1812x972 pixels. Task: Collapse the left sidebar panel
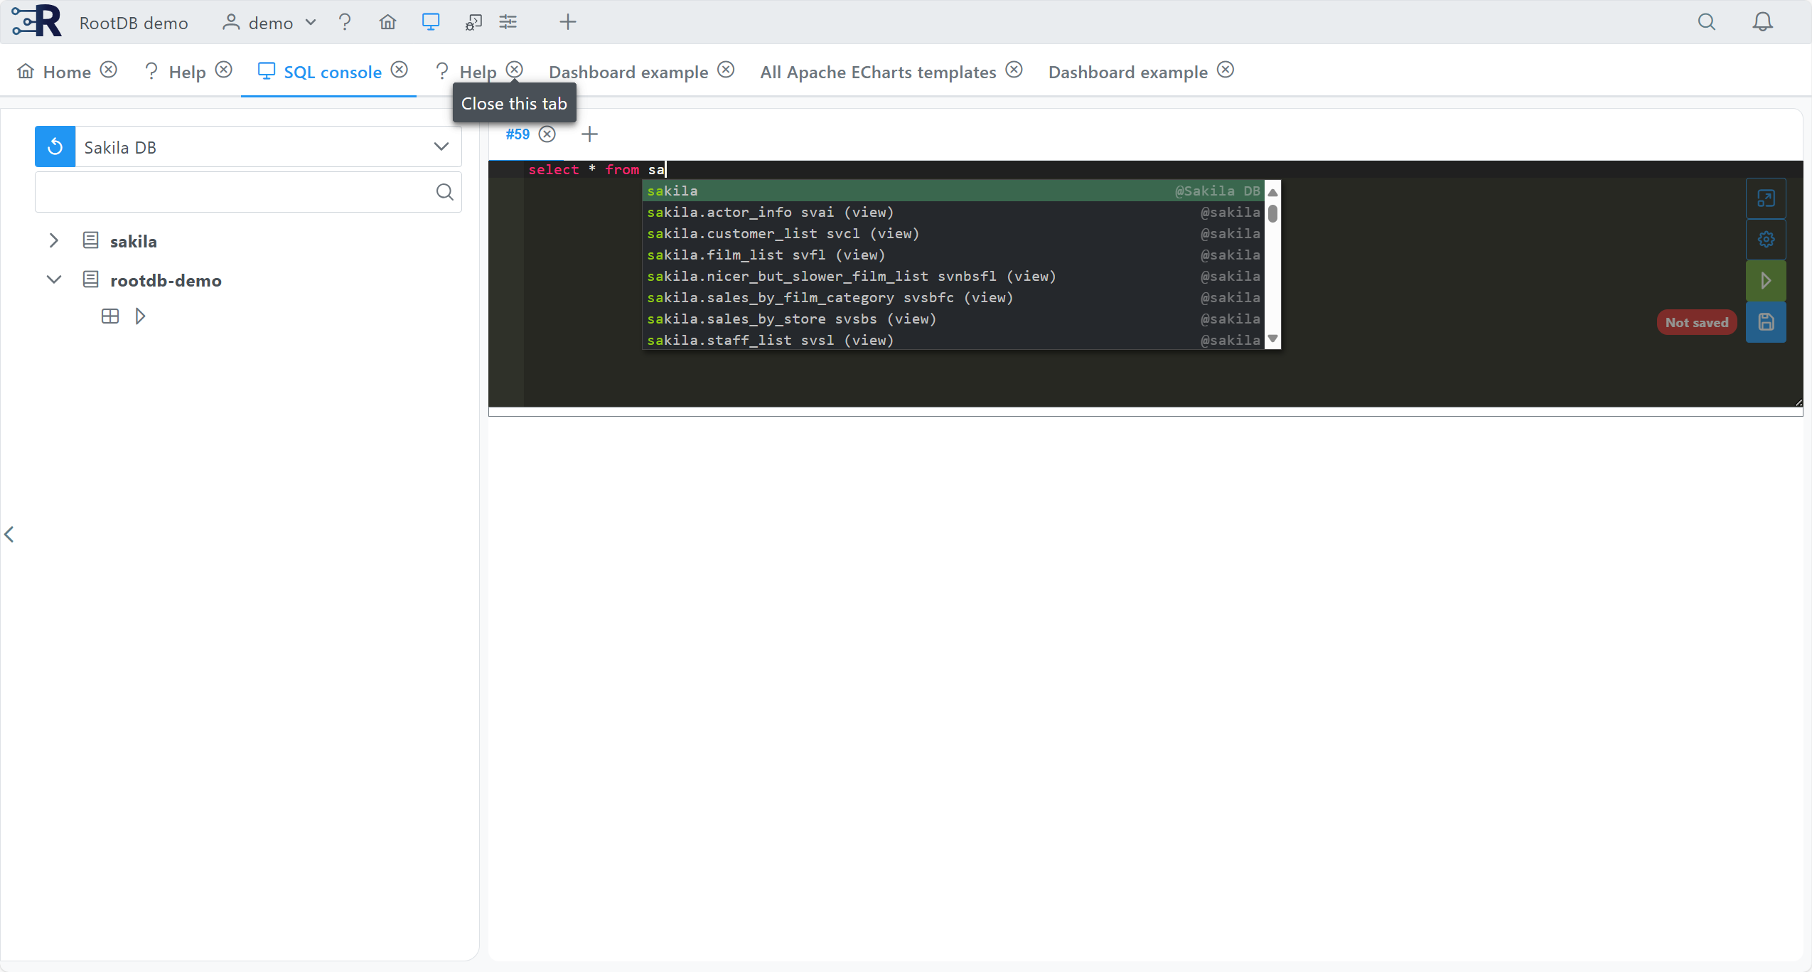click(x=9, y=534)
